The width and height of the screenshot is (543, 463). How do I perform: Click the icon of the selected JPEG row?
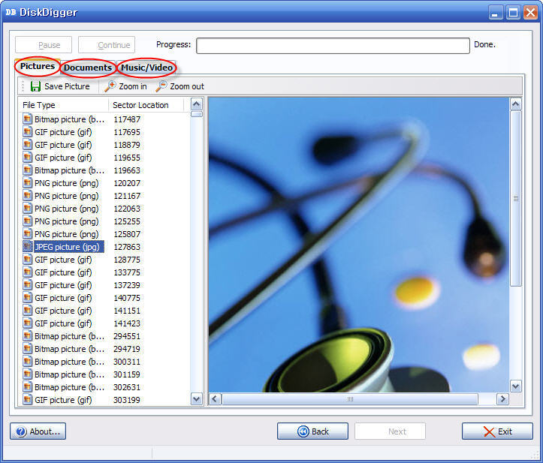[27, 246]
